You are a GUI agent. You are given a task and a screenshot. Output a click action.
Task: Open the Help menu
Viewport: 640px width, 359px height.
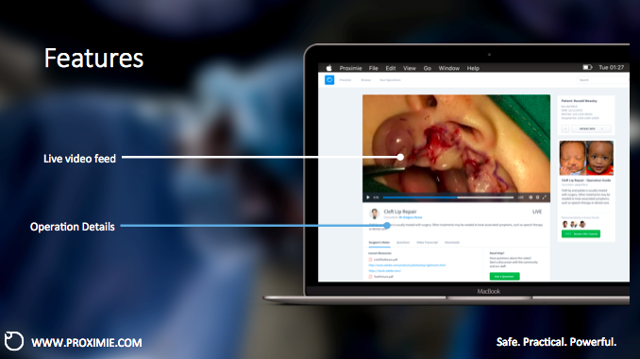coord(473,68)
